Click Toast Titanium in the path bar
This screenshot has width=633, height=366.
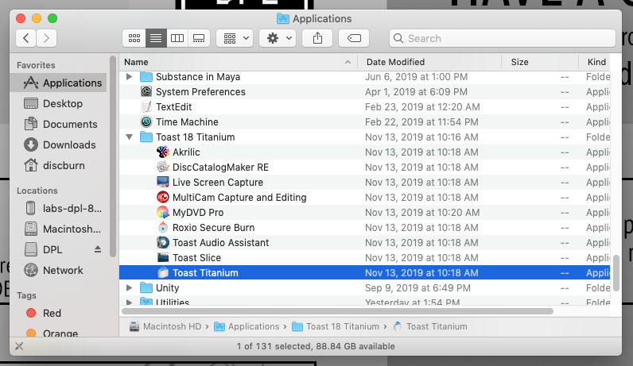[430, 326]
